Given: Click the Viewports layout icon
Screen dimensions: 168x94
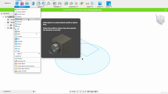Looking at the screenshot, I should pyautogui.click(x=95, y=91).
